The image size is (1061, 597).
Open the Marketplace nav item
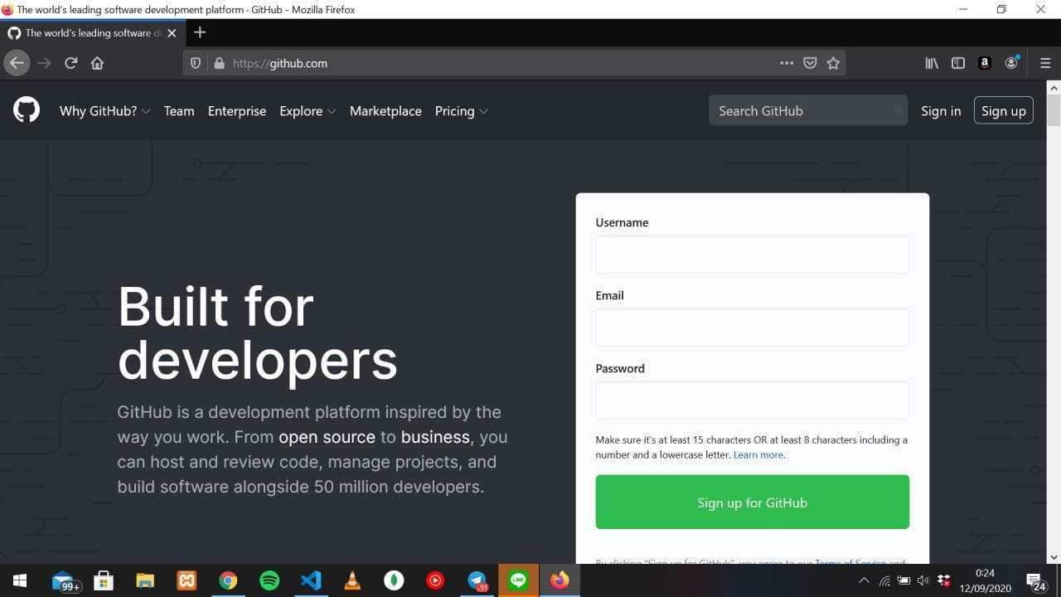coord(385,111)
